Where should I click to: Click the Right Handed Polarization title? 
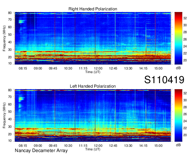[93, 9]
